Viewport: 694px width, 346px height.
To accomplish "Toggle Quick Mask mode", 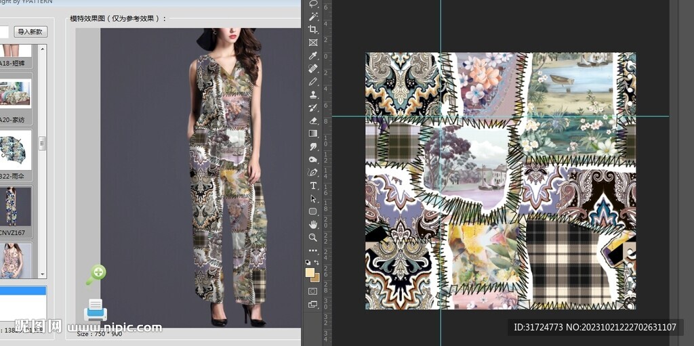I will [x=313, y=291].
